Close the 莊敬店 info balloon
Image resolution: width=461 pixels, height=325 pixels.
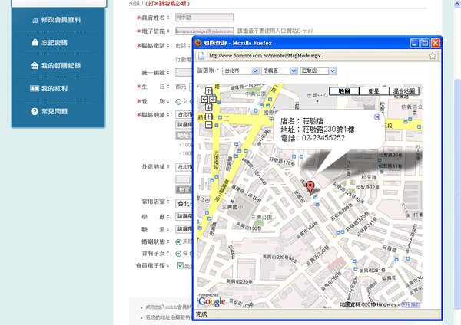[x=377, y=117]
